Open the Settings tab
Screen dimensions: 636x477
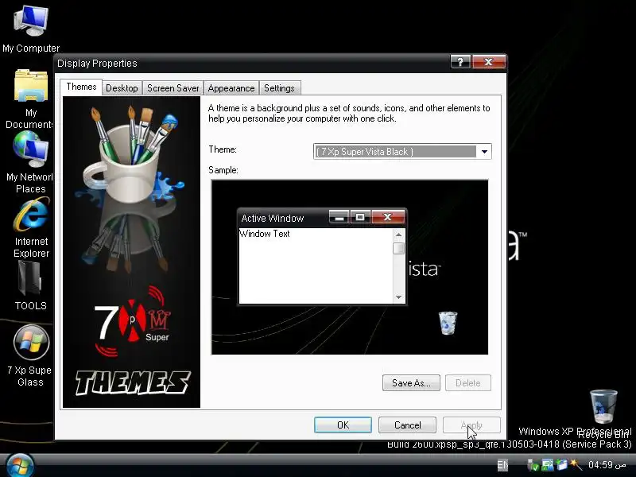[x=279, y=88]
